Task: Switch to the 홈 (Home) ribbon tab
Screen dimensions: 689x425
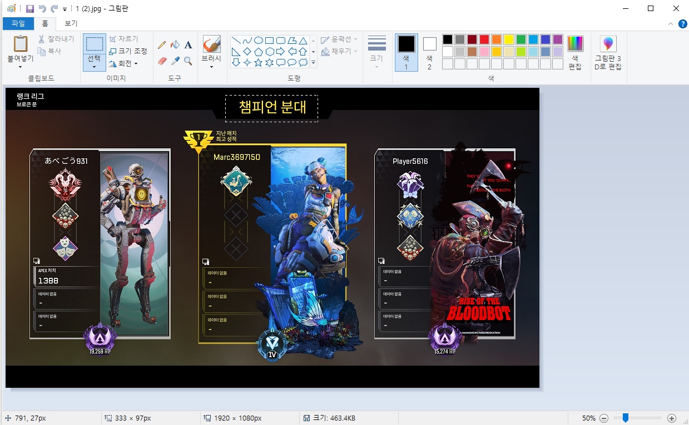Action: click(x=44, y=23)
